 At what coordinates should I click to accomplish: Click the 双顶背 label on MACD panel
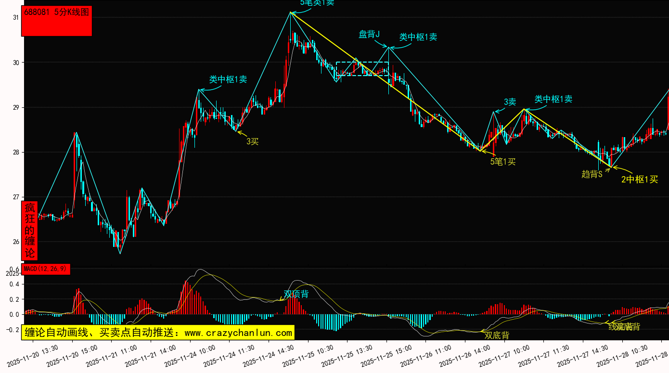pyautogui.click(x=296, y=294)
